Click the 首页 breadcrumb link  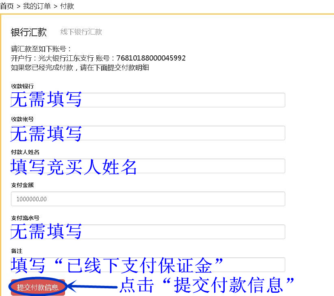tap(7, 6)
